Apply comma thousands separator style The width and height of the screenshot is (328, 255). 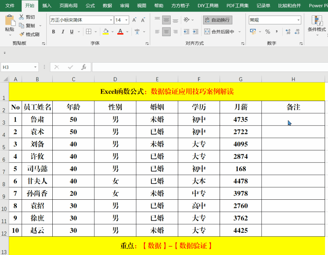coord(277,32)
